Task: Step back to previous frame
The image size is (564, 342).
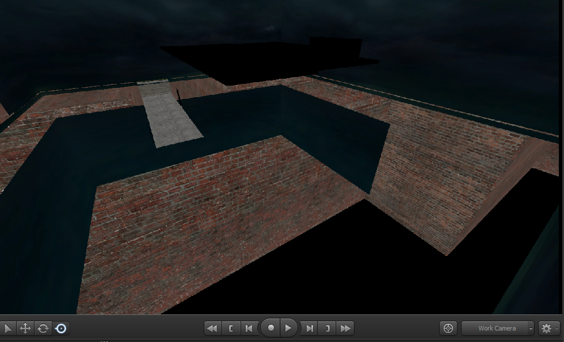Action: 249,328
